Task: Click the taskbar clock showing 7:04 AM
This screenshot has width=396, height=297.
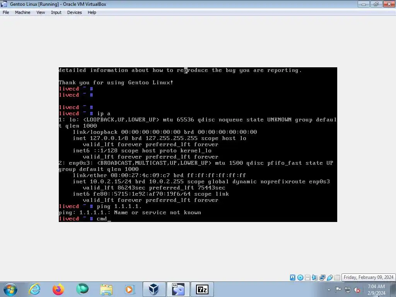Action: coord(376,290)
